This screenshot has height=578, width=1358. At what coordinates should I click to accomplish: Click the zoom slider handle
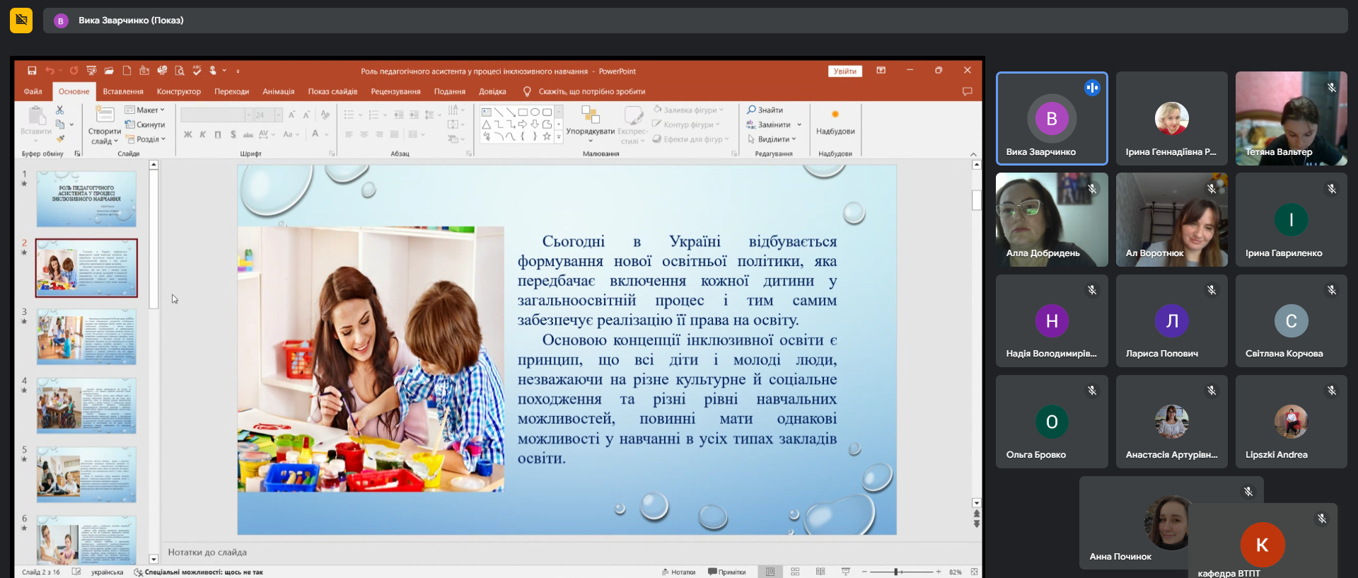pyautogui.click(x=896, y=572)
